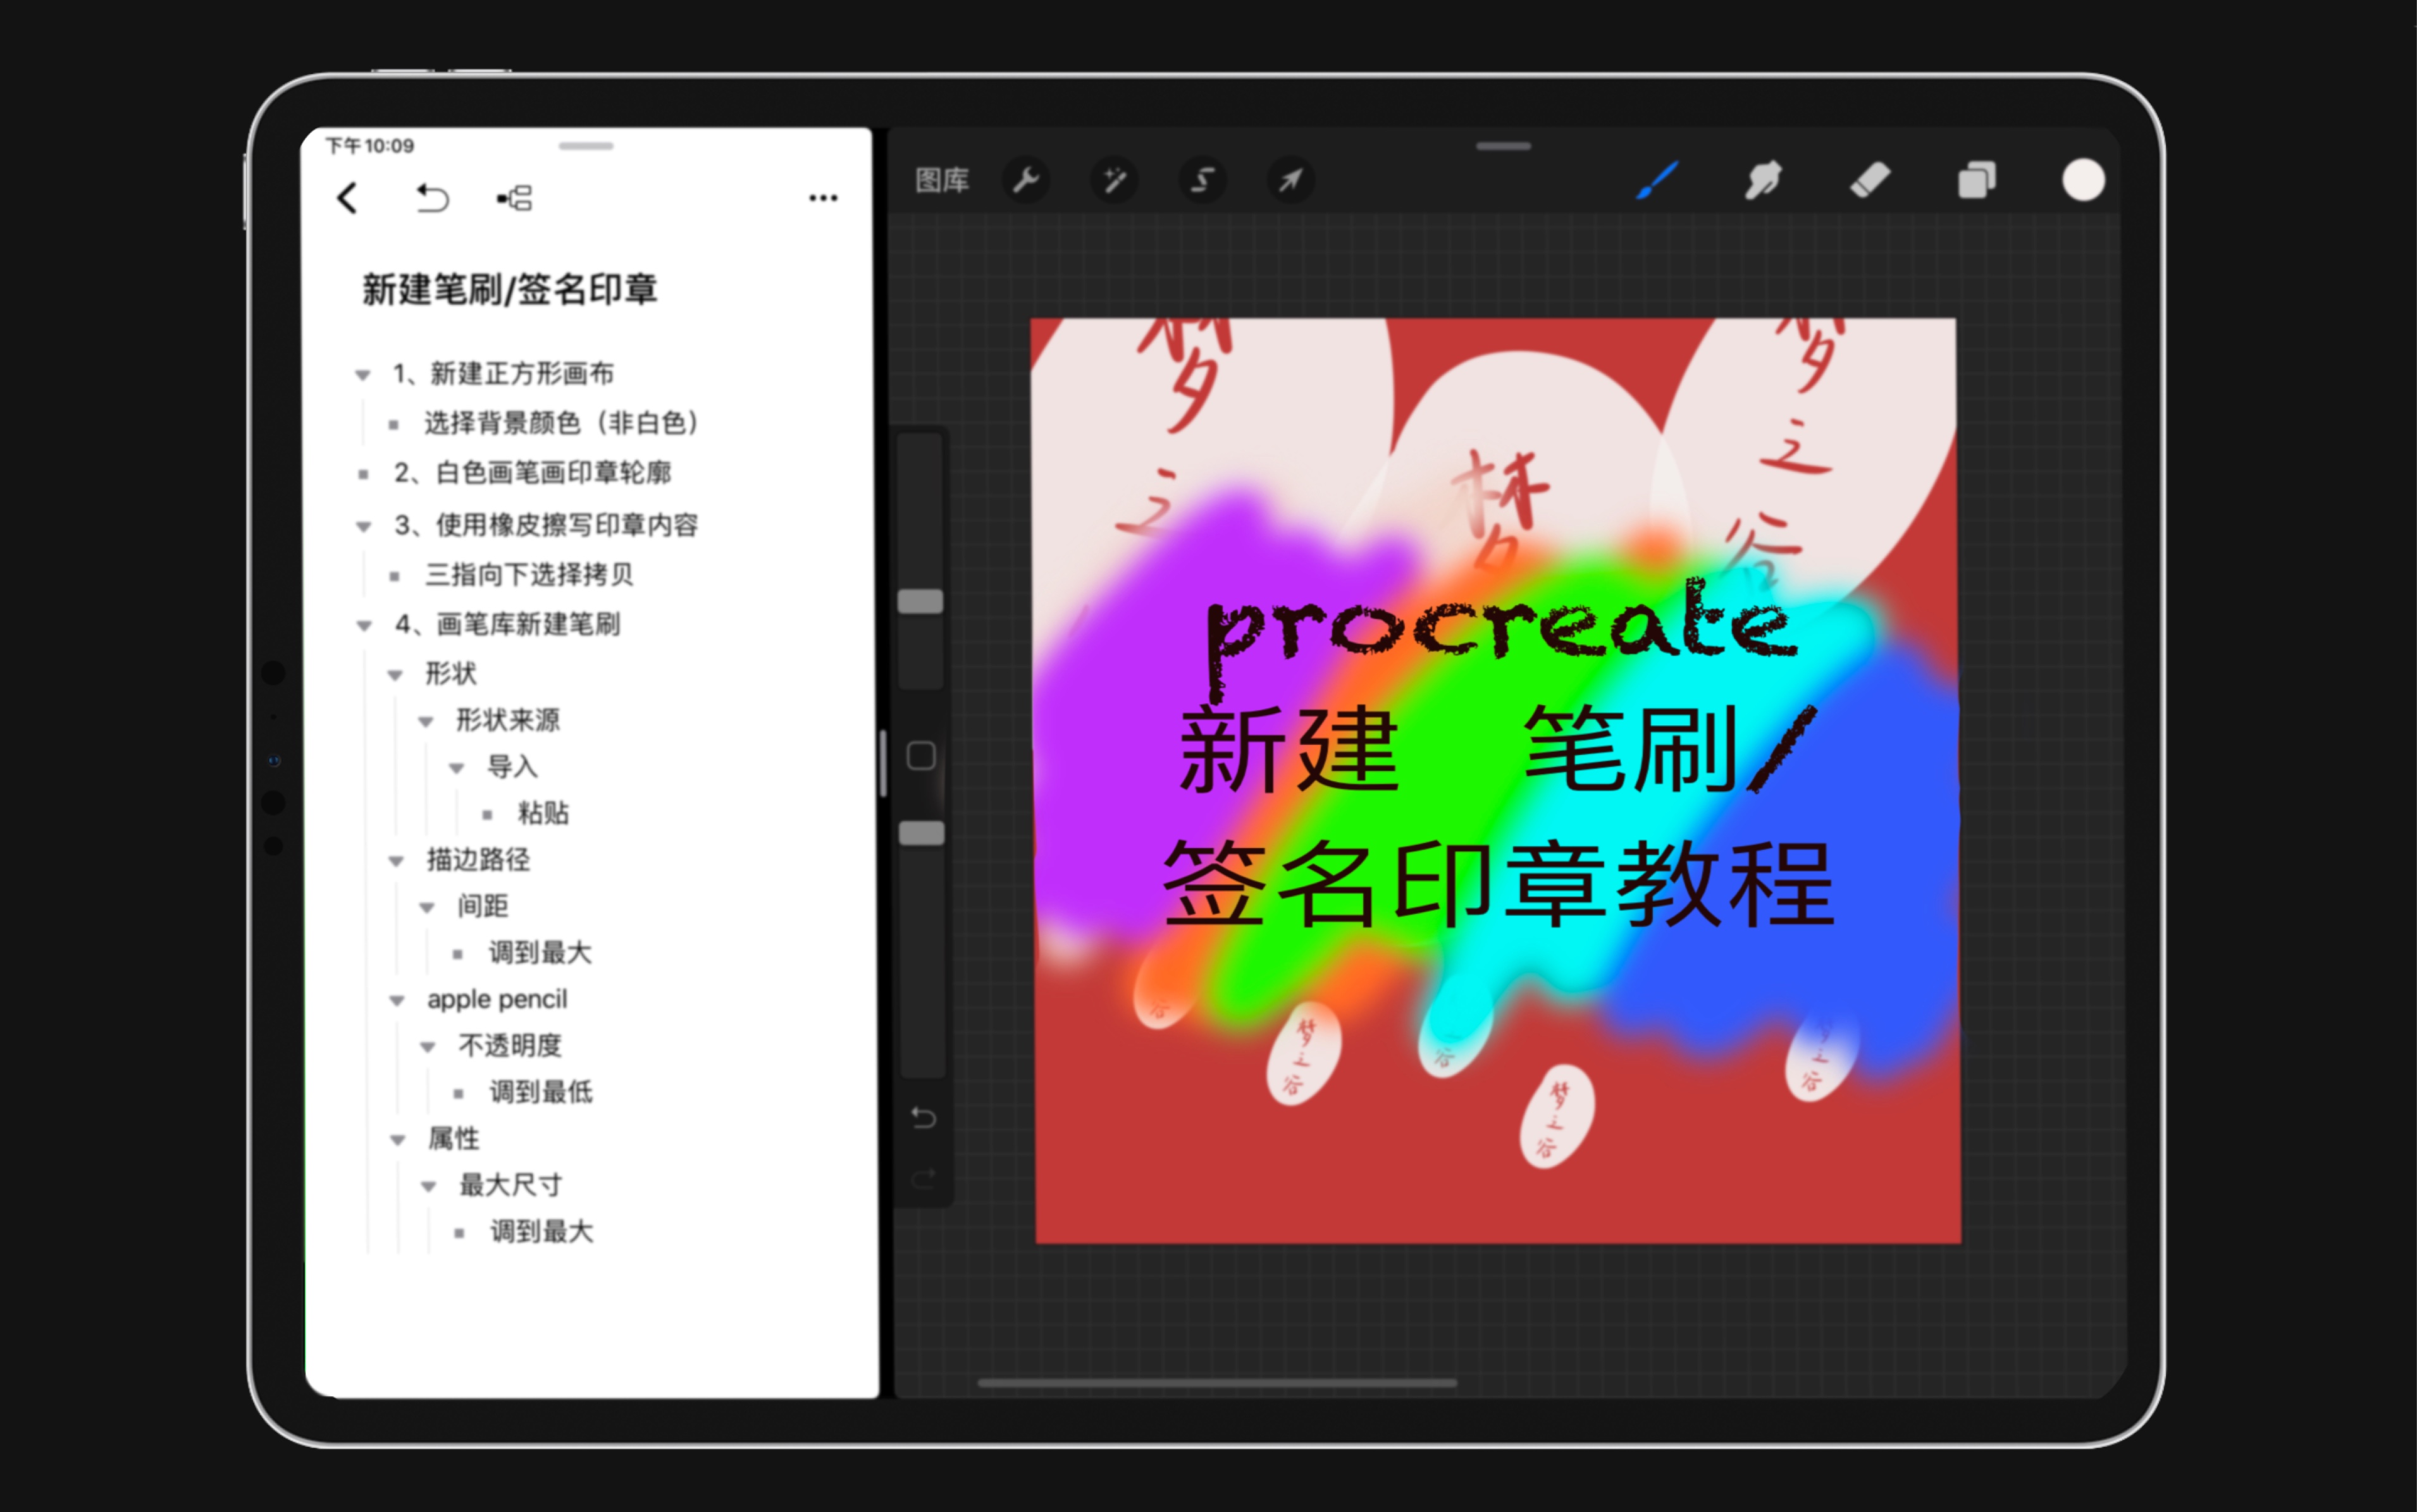Collapse the apple pencil node
The height and width of the screenshot is (1512, 2417).
(x=397, y=1000)
